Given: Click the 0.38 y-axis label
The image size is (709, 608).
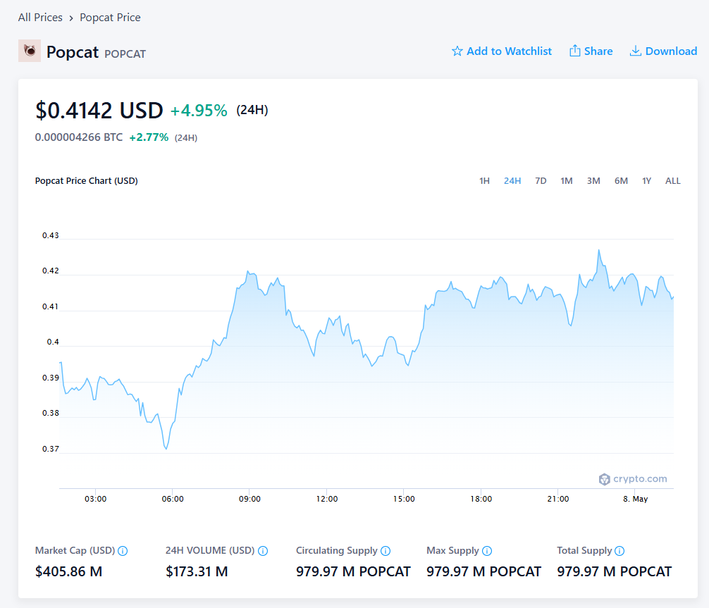Looking at the screenshot, I should tap(51, 413).
